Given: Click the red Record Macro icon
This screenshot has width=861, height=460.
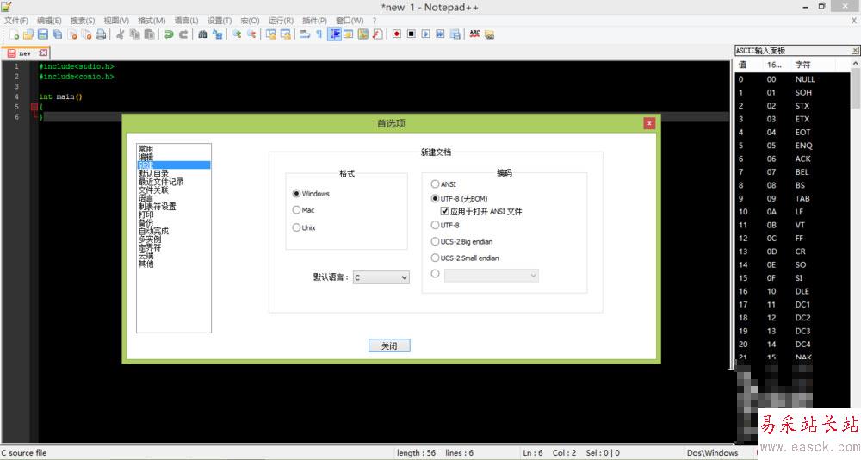Looking at the screenshot, I should [396, 34].
